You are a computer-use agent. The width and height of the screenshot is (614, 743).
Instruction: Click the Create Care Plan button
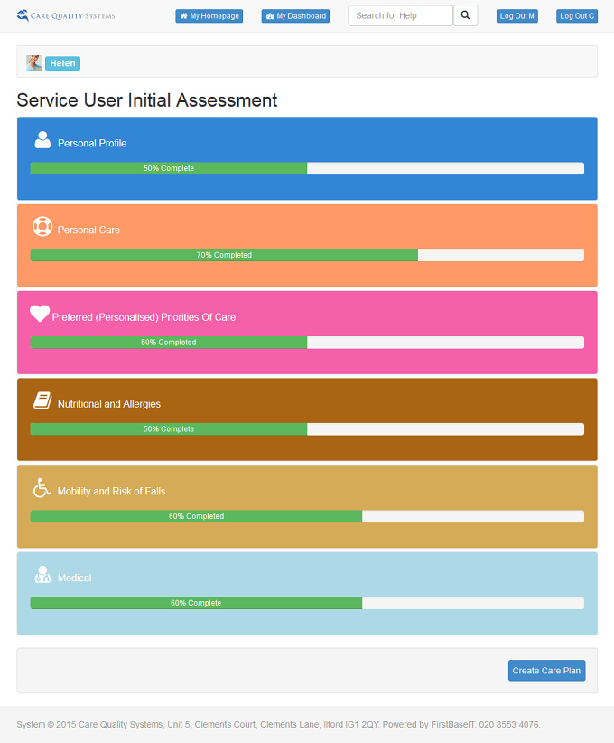(x=547, y=671)
